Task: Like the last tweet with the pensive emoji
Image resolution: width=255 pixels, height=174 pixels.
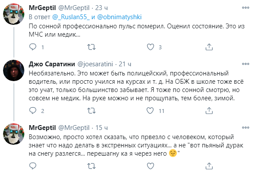Action: 150,166
